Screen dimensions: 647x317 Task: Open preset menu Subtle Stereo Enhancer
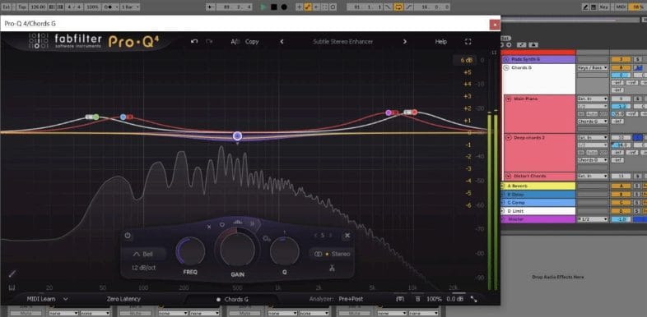click(342, 42)
